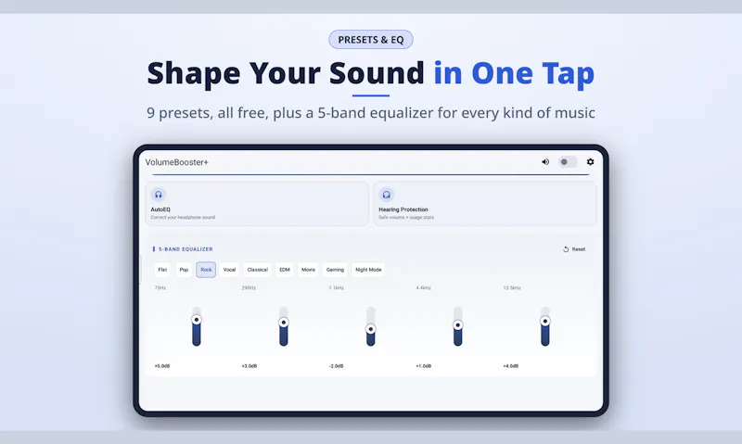Reset the equalizer with Reset button
Image resolution: width=742 pixels, height=444 pixels.
point(574,249)
